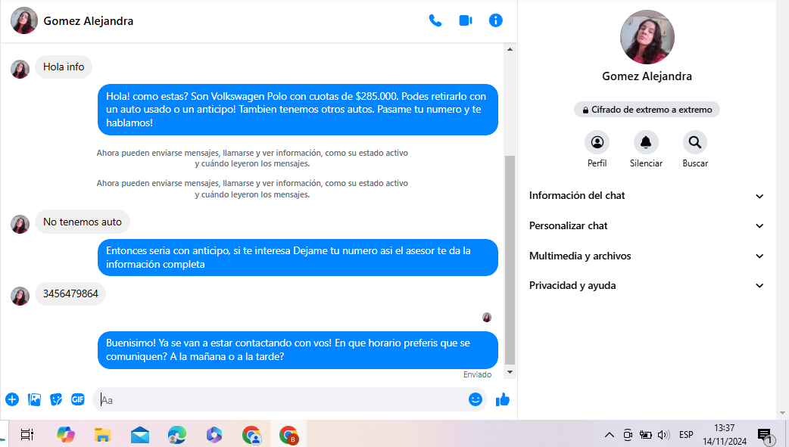
Task: Click the chat vertical scrollbar
Action: (510, 257)
